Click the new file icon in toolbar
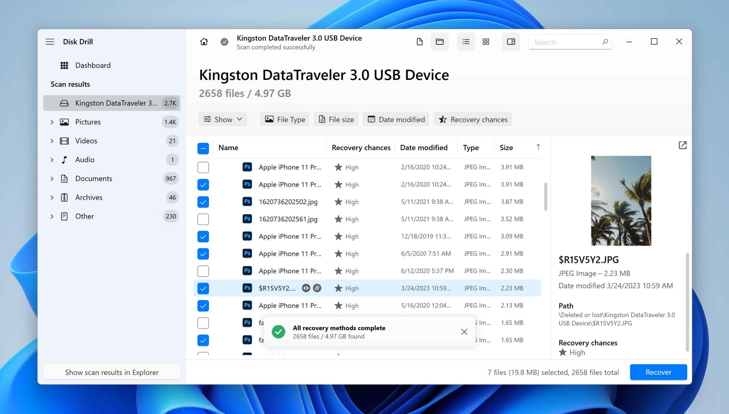The width and height of the screenshot is (729, 414). pos(420,42)
